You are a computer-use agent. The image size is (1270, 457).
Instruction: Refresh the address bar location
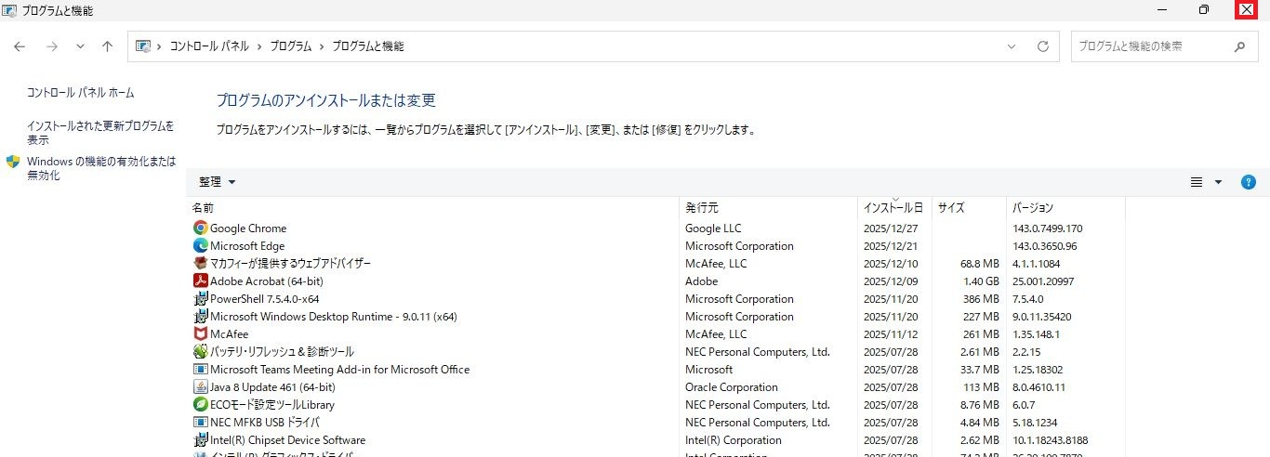click(x=1043, y=46)
